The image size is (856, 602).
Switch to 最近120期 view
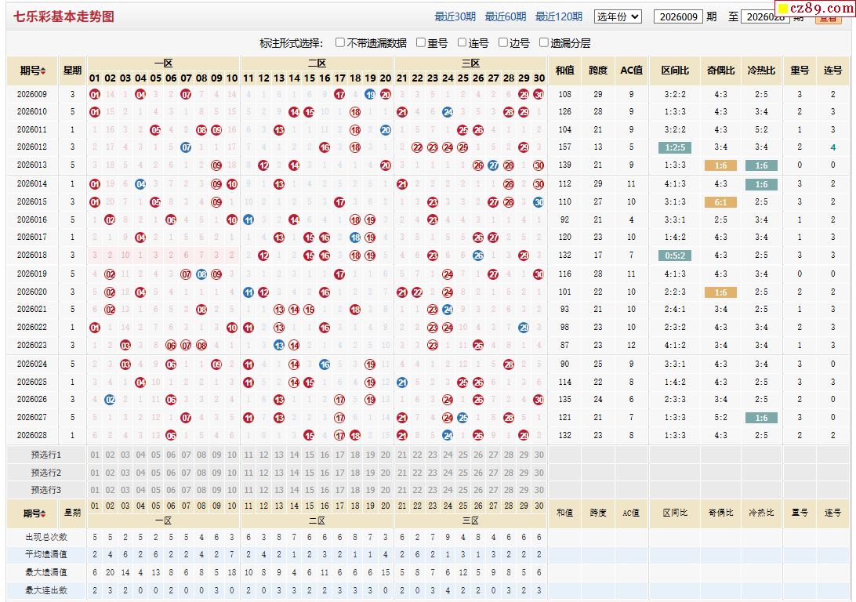558,16
